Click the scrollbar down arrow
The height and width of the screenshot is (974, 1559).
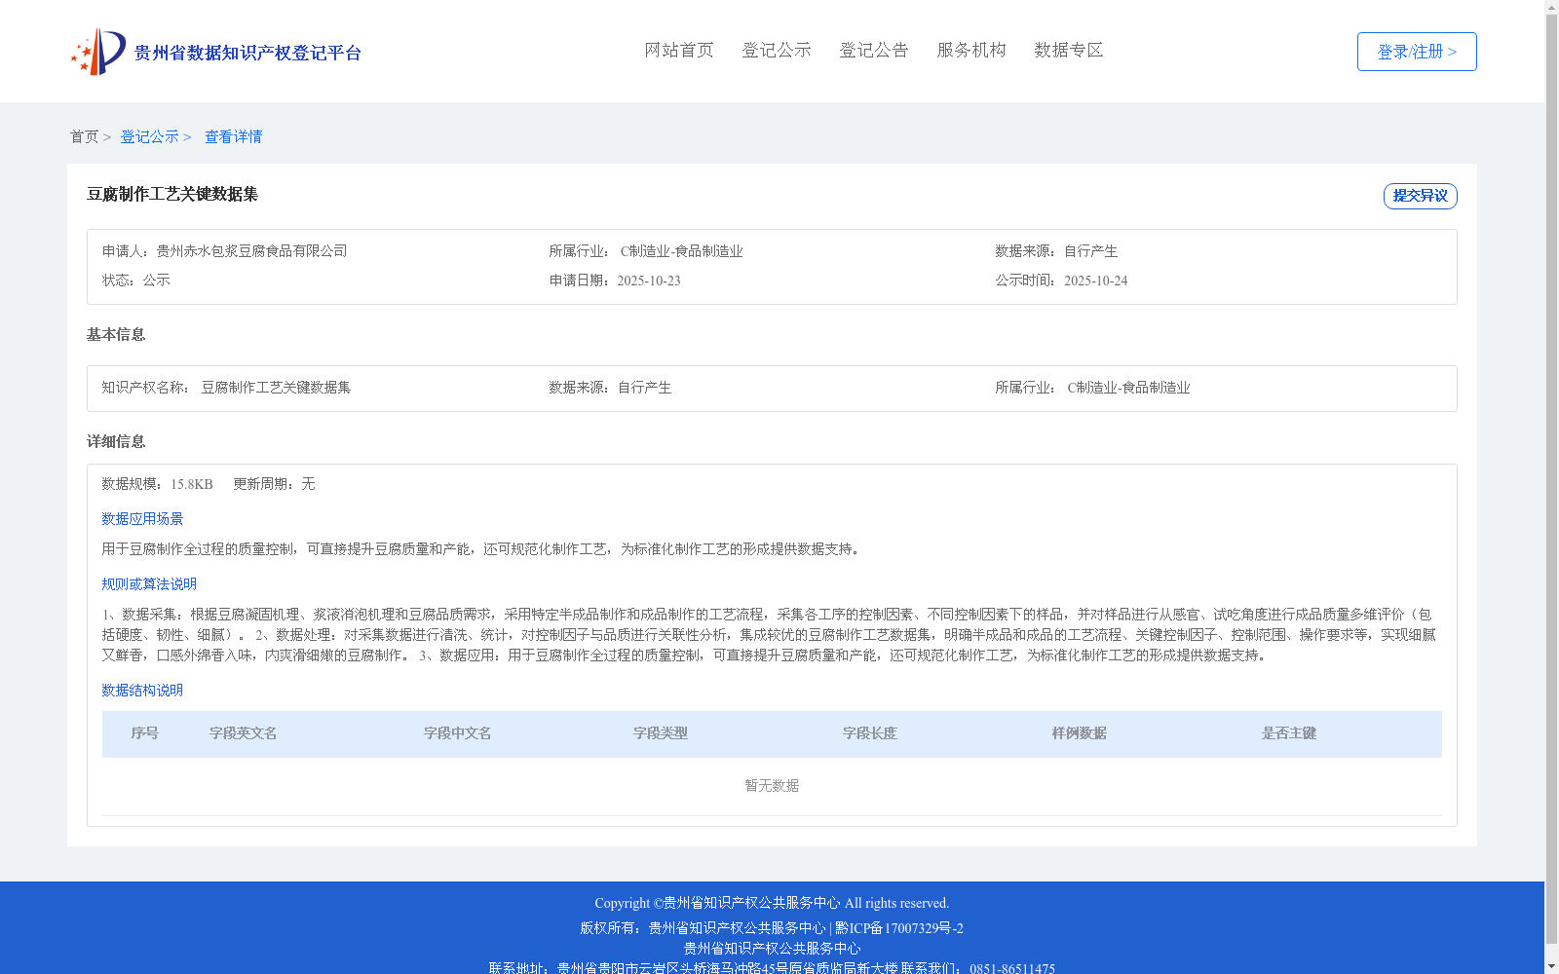[1551, 966]
